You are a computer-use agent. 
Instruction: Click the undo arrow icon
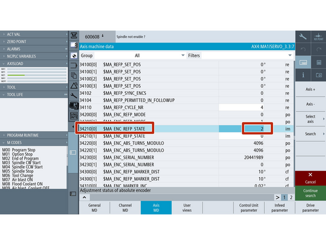pos(303,49)
